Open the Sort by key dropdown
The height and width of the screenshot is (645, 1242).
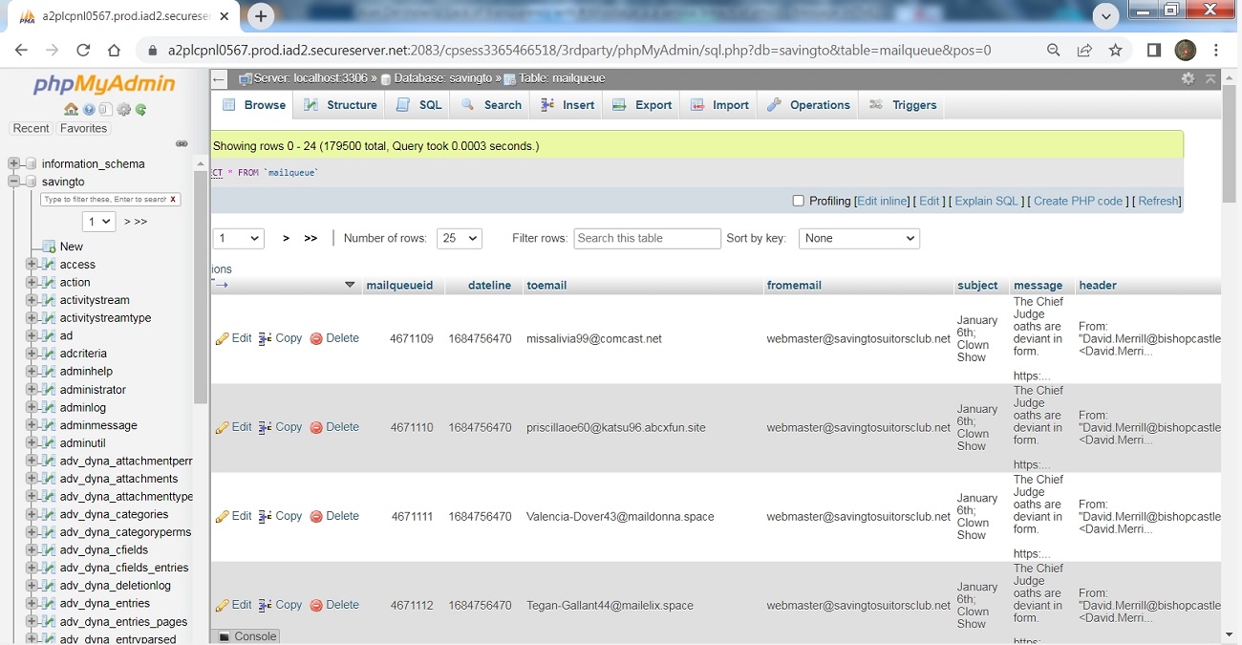click(858, 238)
